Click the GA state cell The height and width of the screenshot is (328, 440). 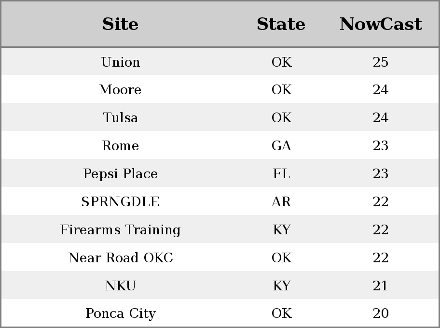[281, 145]
